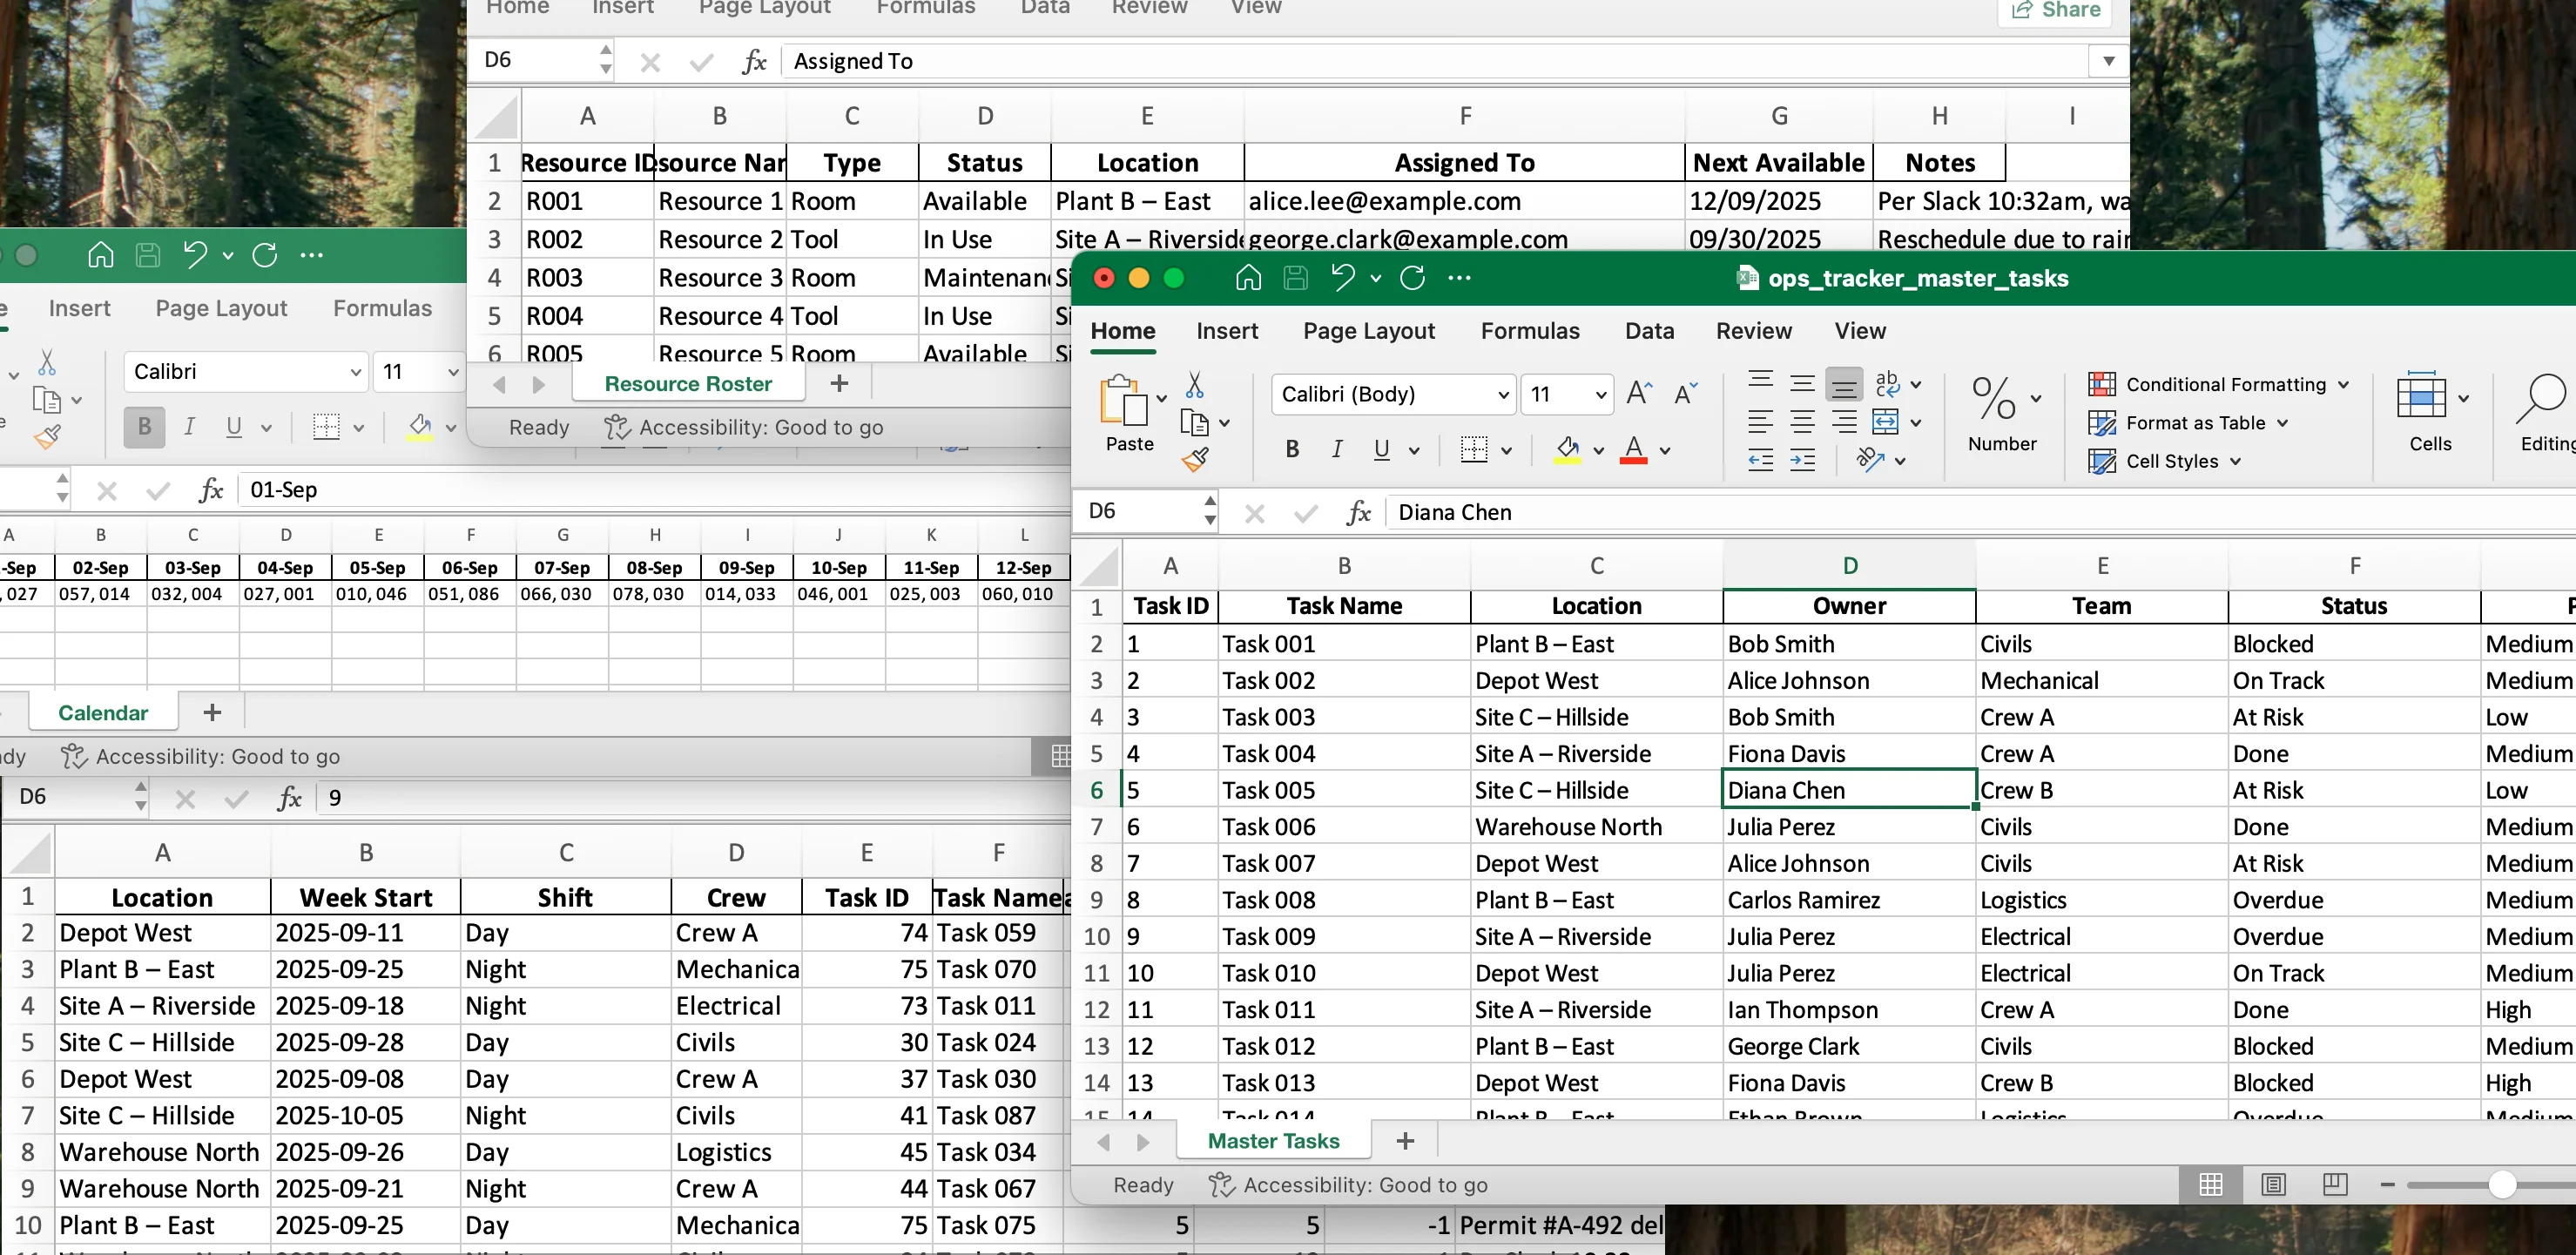Click the Borders icon in ops_tracker_master_tasks

click(x=1473, y=449)
